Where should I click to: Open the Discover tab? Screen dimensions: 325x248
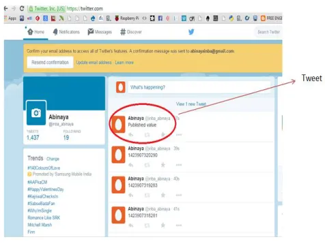tap(131, 32)
